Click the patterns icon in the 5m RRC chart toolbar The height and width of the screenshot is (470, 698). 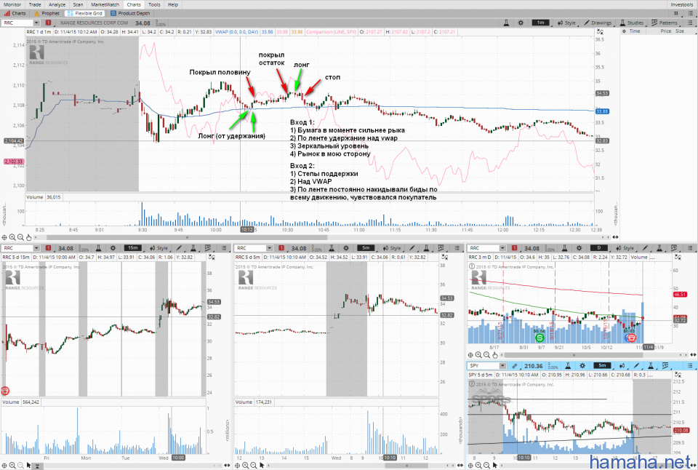(x=441, y=248)
